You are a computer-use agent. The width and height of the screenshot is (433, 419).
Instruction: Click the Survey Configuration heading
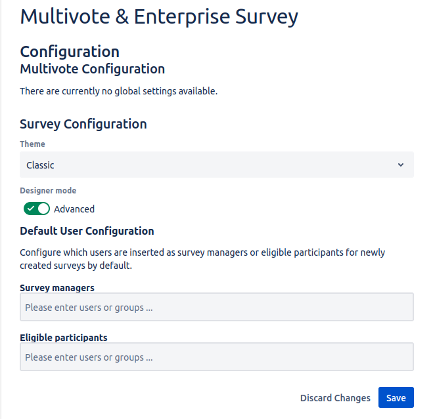pos(83,124)
